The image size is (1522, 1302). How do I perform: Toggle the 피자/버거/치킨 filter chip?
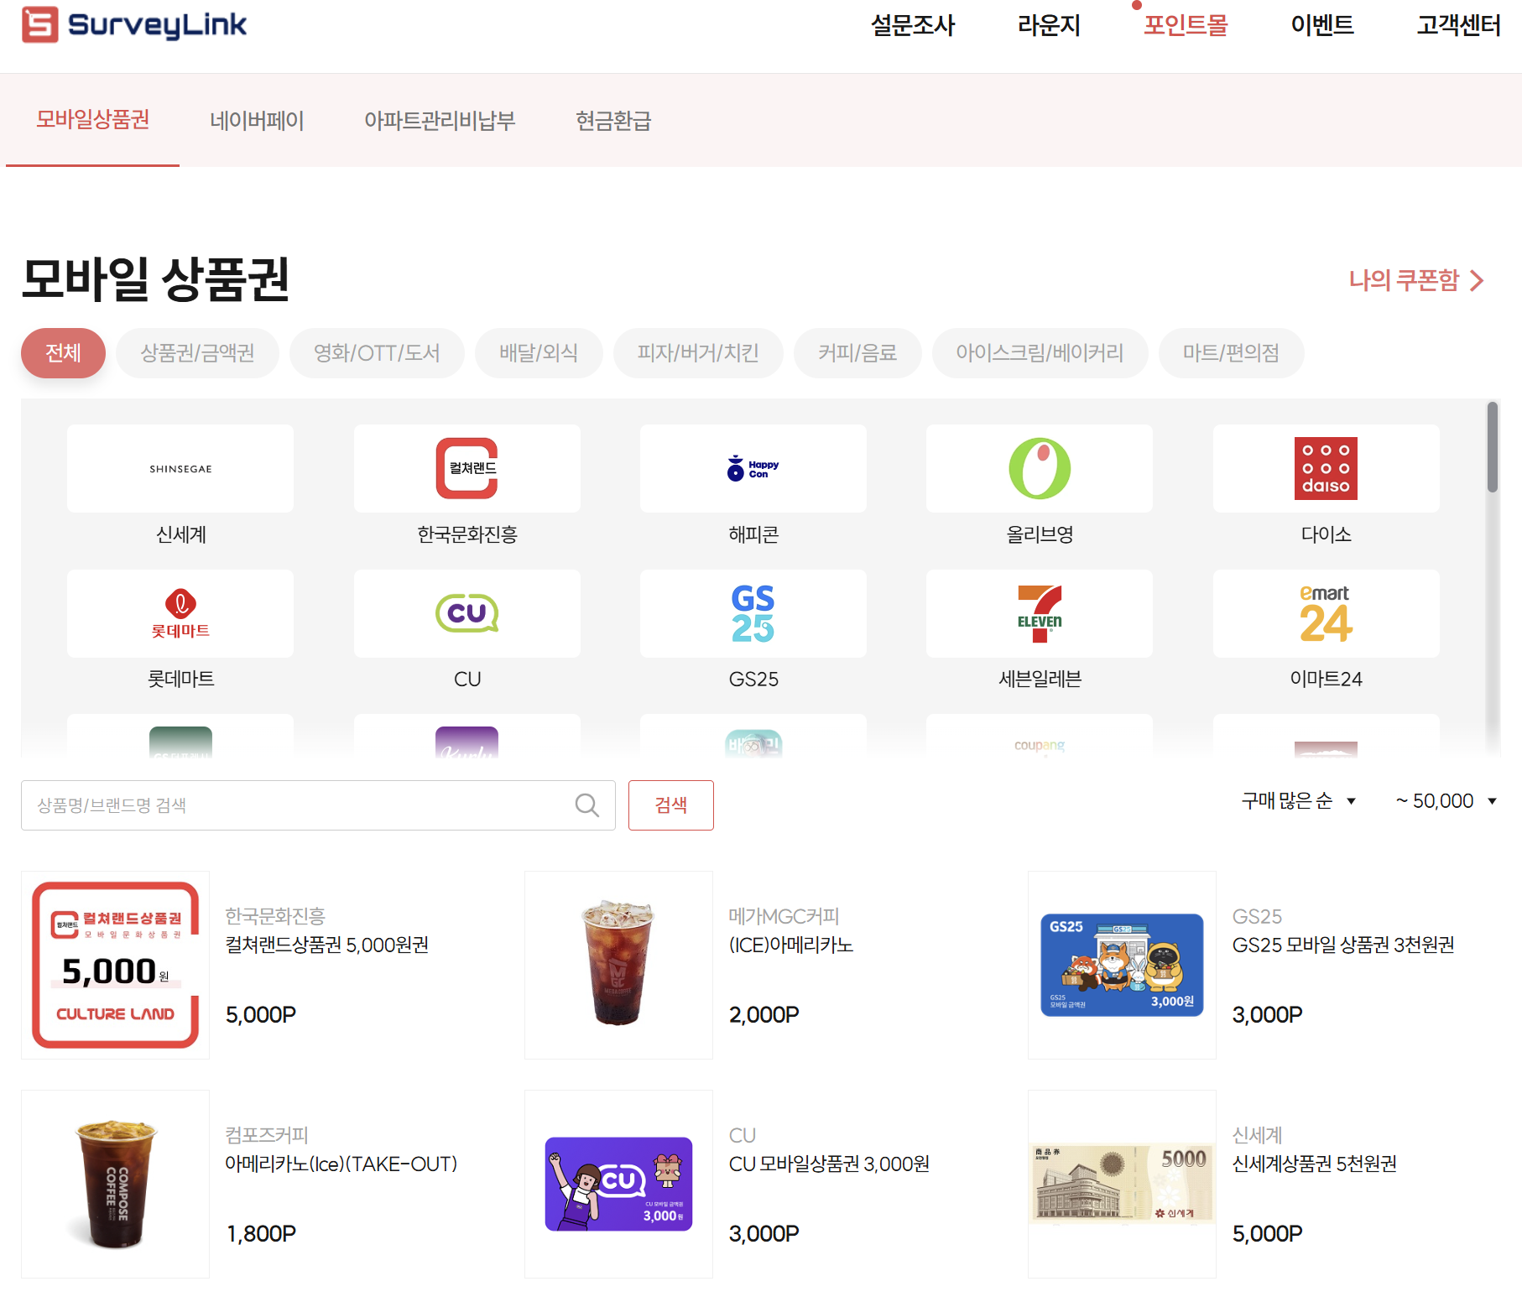(698, 353)
